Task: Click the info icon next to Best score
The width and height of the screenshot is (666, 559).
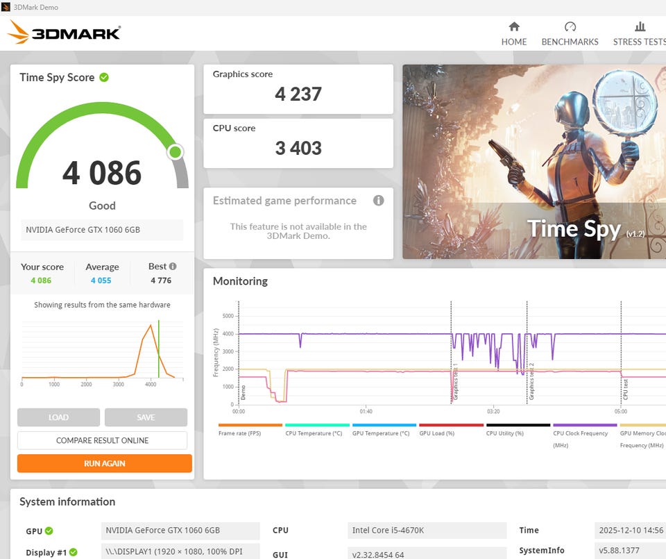Action: pyautogui.click(x=173, y=266)
